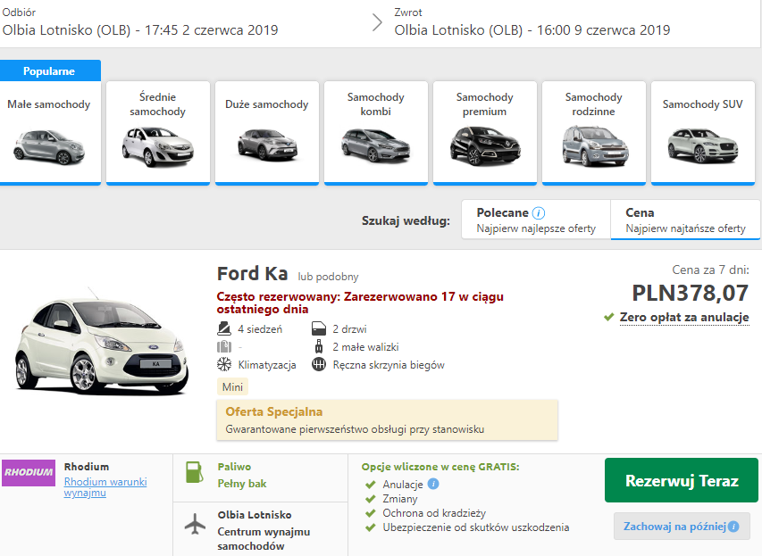
Task: Click the manual gearbox icon
Action: (319, 364)
